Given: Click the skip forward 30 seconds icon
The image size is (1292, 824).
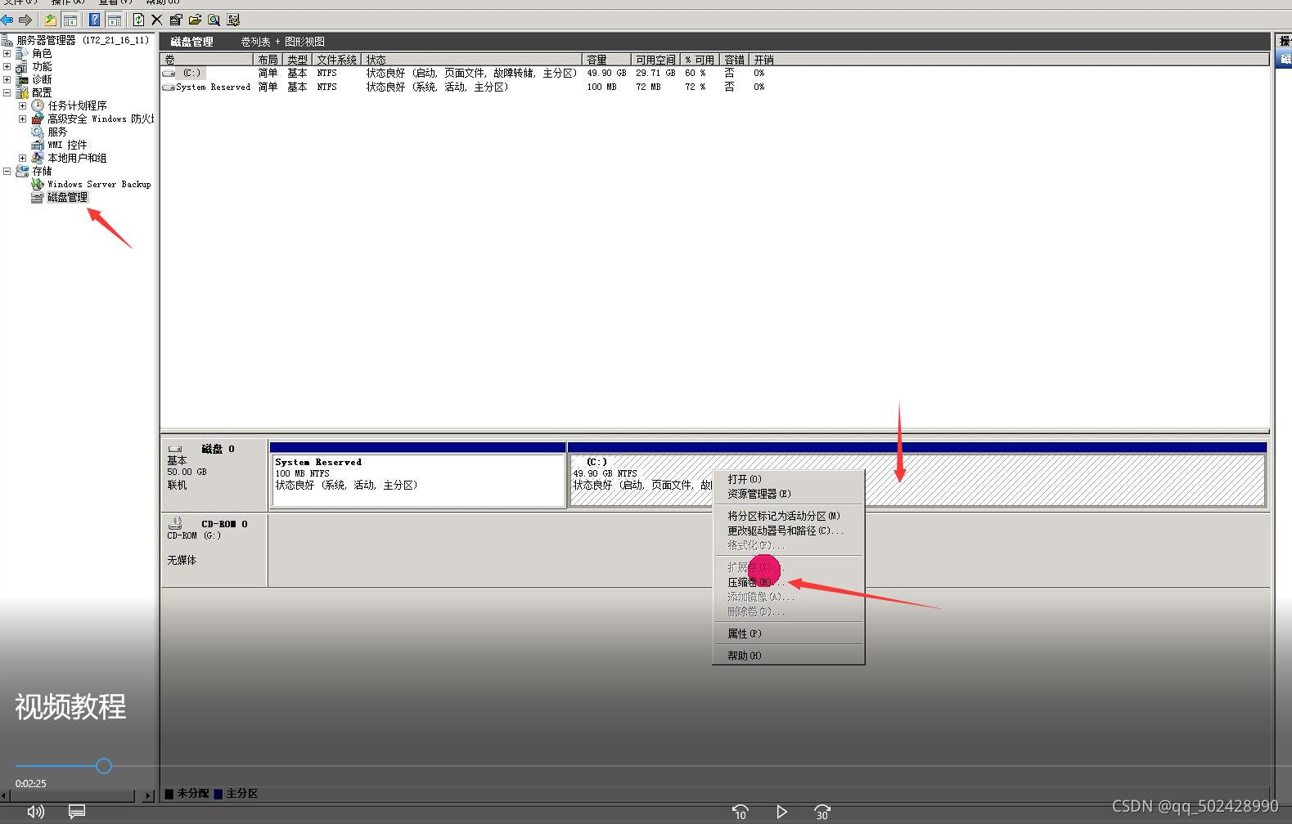Looking at the screenshot, I should pos(822,811).
